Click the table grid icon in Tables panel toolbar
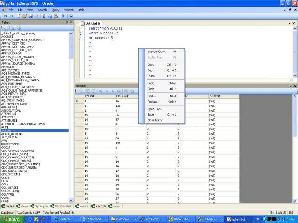298x223 pixels. [13, 28]
